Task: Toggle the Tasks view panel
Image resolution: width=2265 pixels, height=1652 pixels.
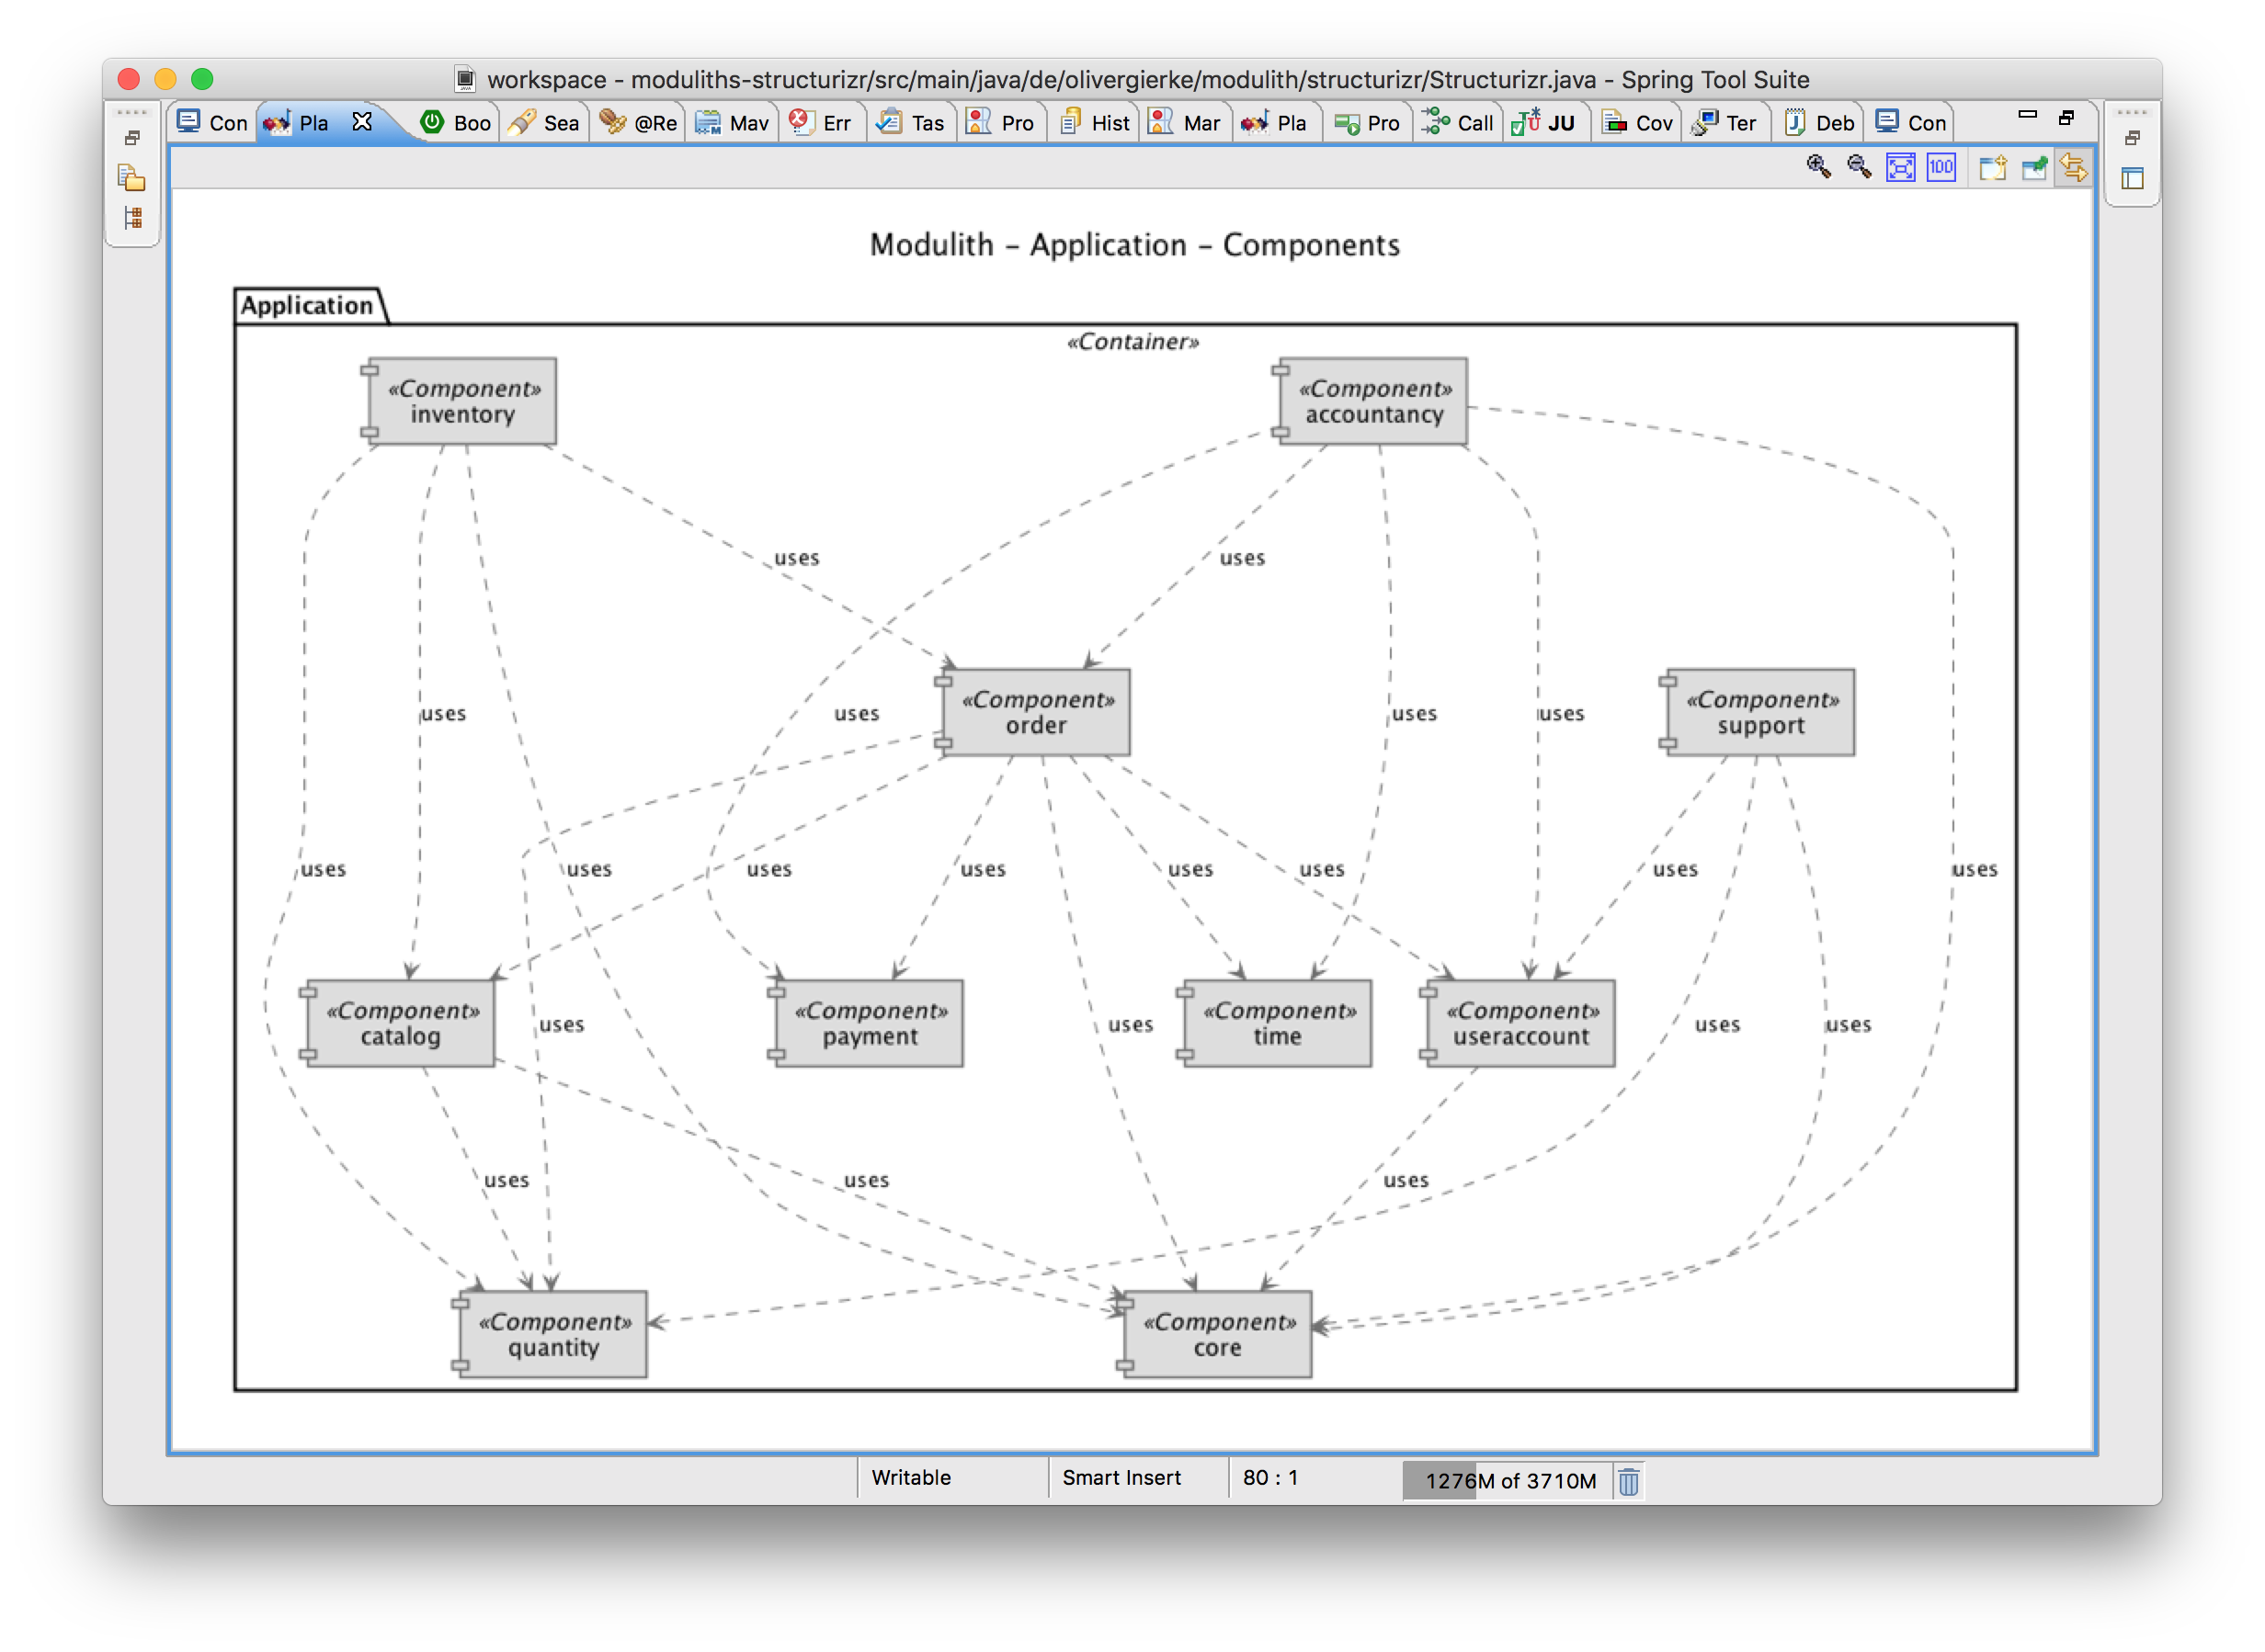Action: (x=918, y=121)
